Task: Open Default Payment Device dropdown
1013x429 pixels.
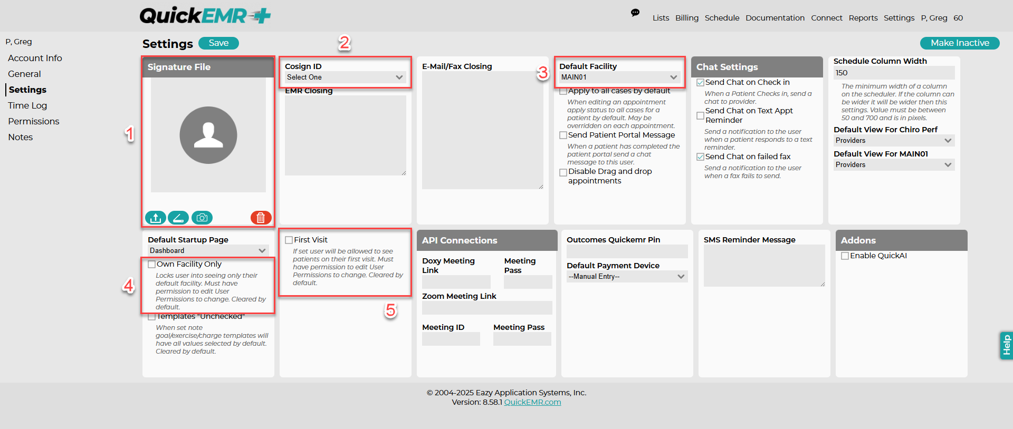Action: coord(627,277)
